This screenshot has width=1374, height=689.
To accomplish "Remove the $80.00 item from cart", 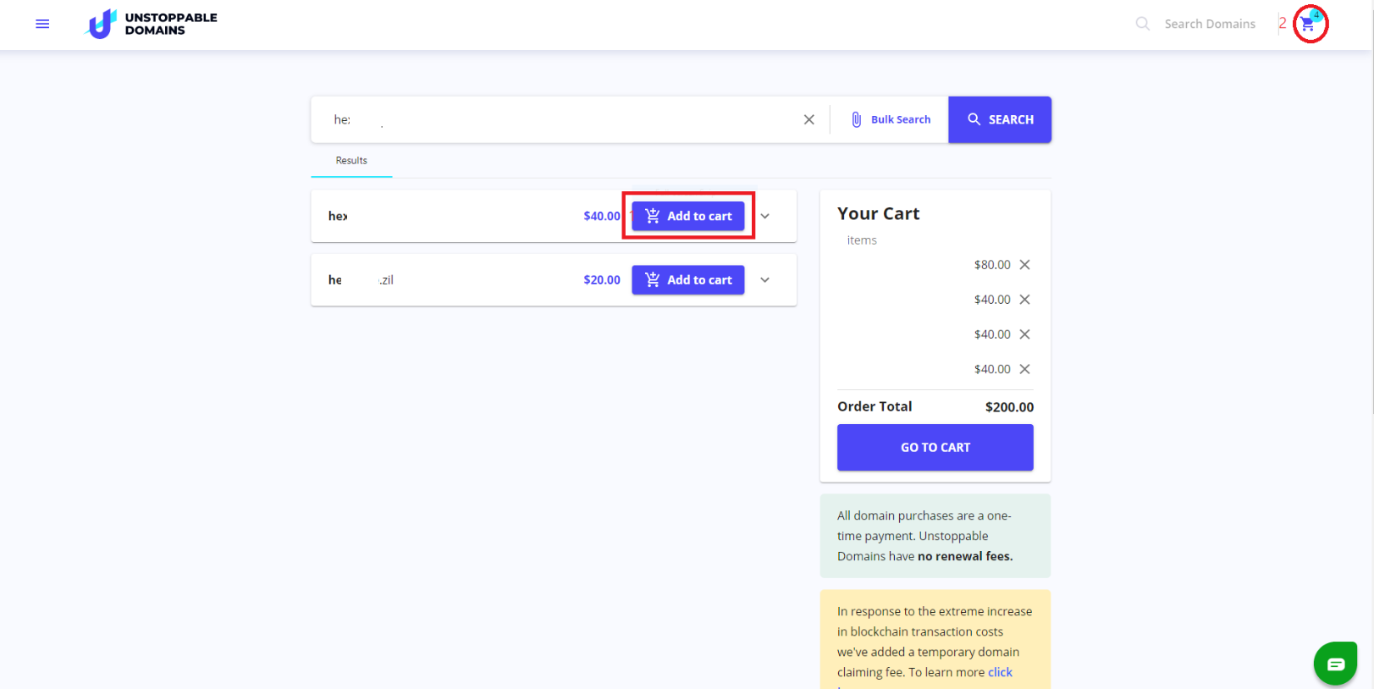I will click(1024, 265).
